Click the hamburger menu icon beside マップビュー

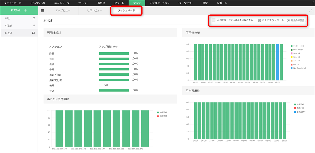pyautogui.click(x=43, y=10)
